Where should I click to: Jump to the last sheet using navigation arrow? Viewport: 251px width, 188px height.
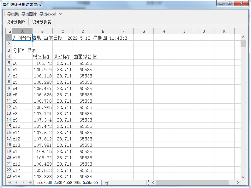tap(30, 183)
